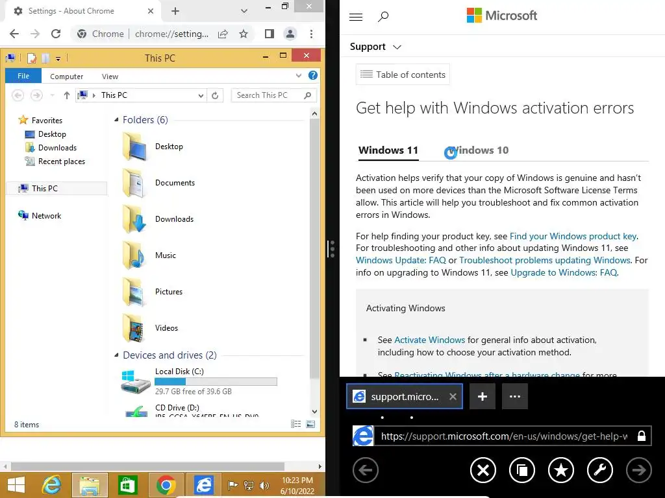Click the Chrome tab search chevron
Viewport: 665px width, 498px height.
click(244, 11)
